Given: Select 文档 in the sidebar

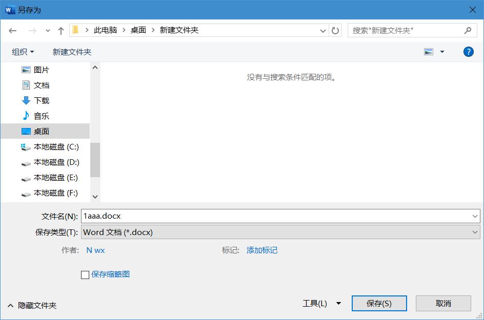Looking at the screenshot, I should click(41, 85).
